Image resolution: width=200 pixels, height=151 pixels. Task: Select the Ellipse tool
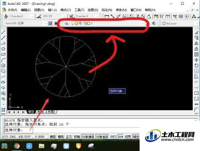point(3,82)
